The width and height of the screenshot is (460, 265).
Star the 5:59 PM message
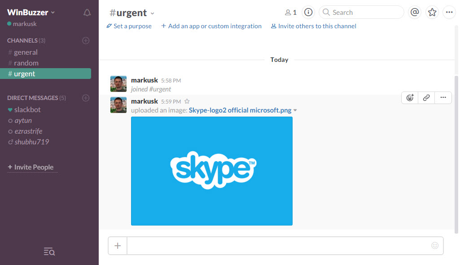pos(187,101)
